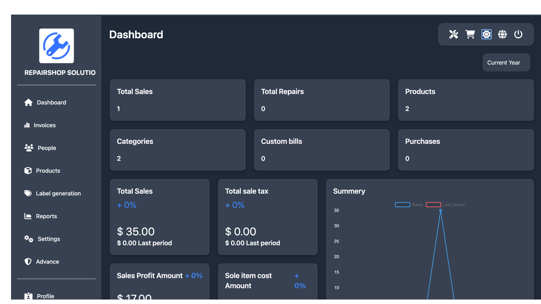Image resolution: width=541 pixels, height=304 pixels.
Task: Click the Advance shield icon
Action: (x=28, y=261)
